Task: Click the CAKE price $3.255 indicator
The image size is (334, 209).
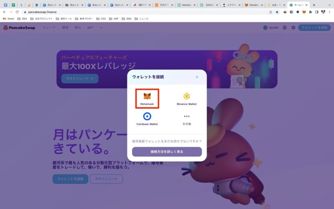Action: pyautogui.click(x=271, y=28)
